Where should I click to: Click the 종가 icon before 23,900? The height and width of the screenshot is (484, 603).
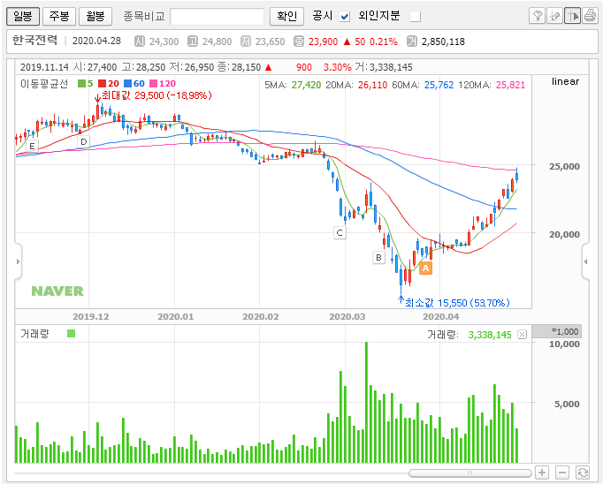[x=299, y=42]
